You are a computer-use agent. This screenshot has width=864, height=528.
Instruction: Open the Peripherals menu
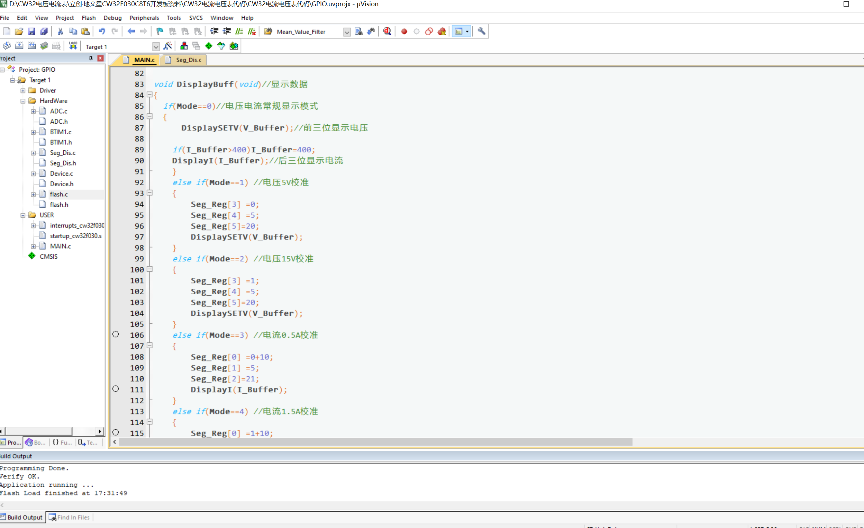coord(144,18)
